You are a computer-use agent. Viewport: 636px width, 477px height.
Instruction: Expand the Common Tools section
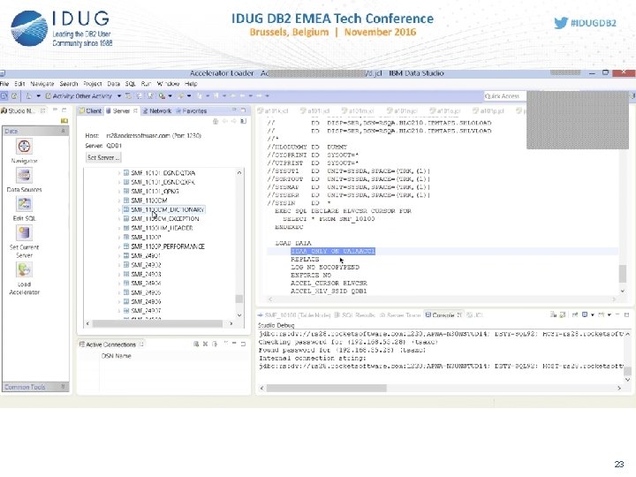pyautogui.click(x=63, y=387)
